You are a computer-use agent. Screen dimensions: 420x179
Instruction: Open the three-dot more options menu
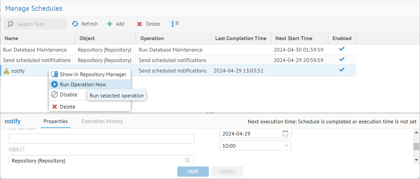pos(173,24)
